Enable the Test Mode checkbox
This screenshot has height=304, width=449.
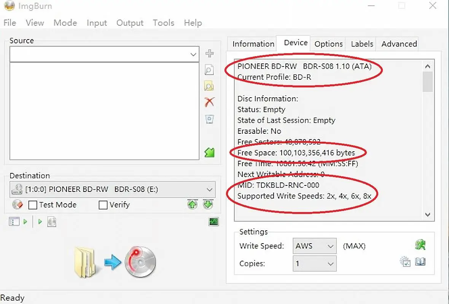(33, 205)
